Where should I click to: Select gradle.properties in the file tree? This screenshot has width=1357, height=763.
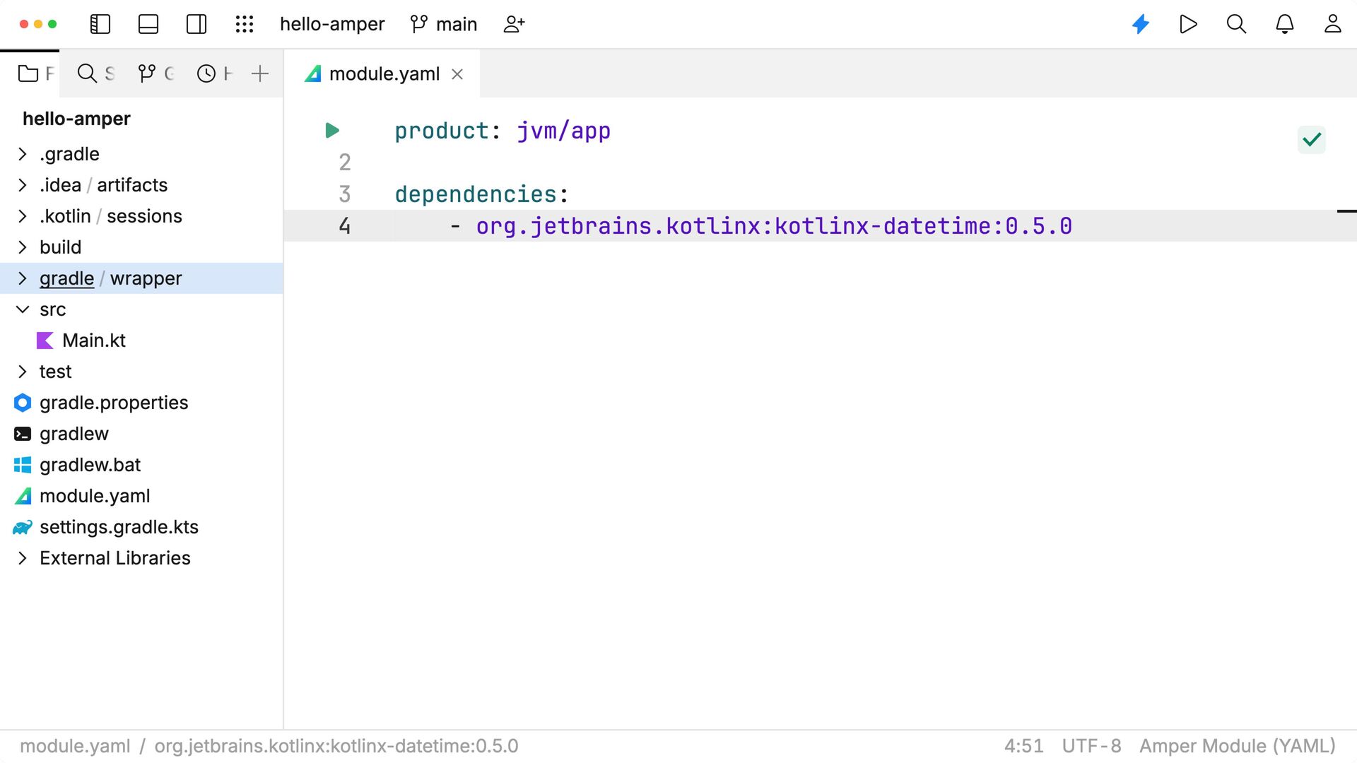point(114,403)
